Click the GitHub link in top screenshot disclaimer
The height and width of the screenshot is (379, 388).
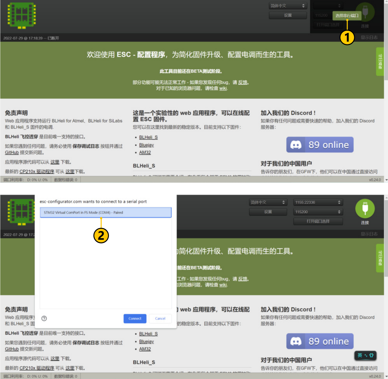12,153
